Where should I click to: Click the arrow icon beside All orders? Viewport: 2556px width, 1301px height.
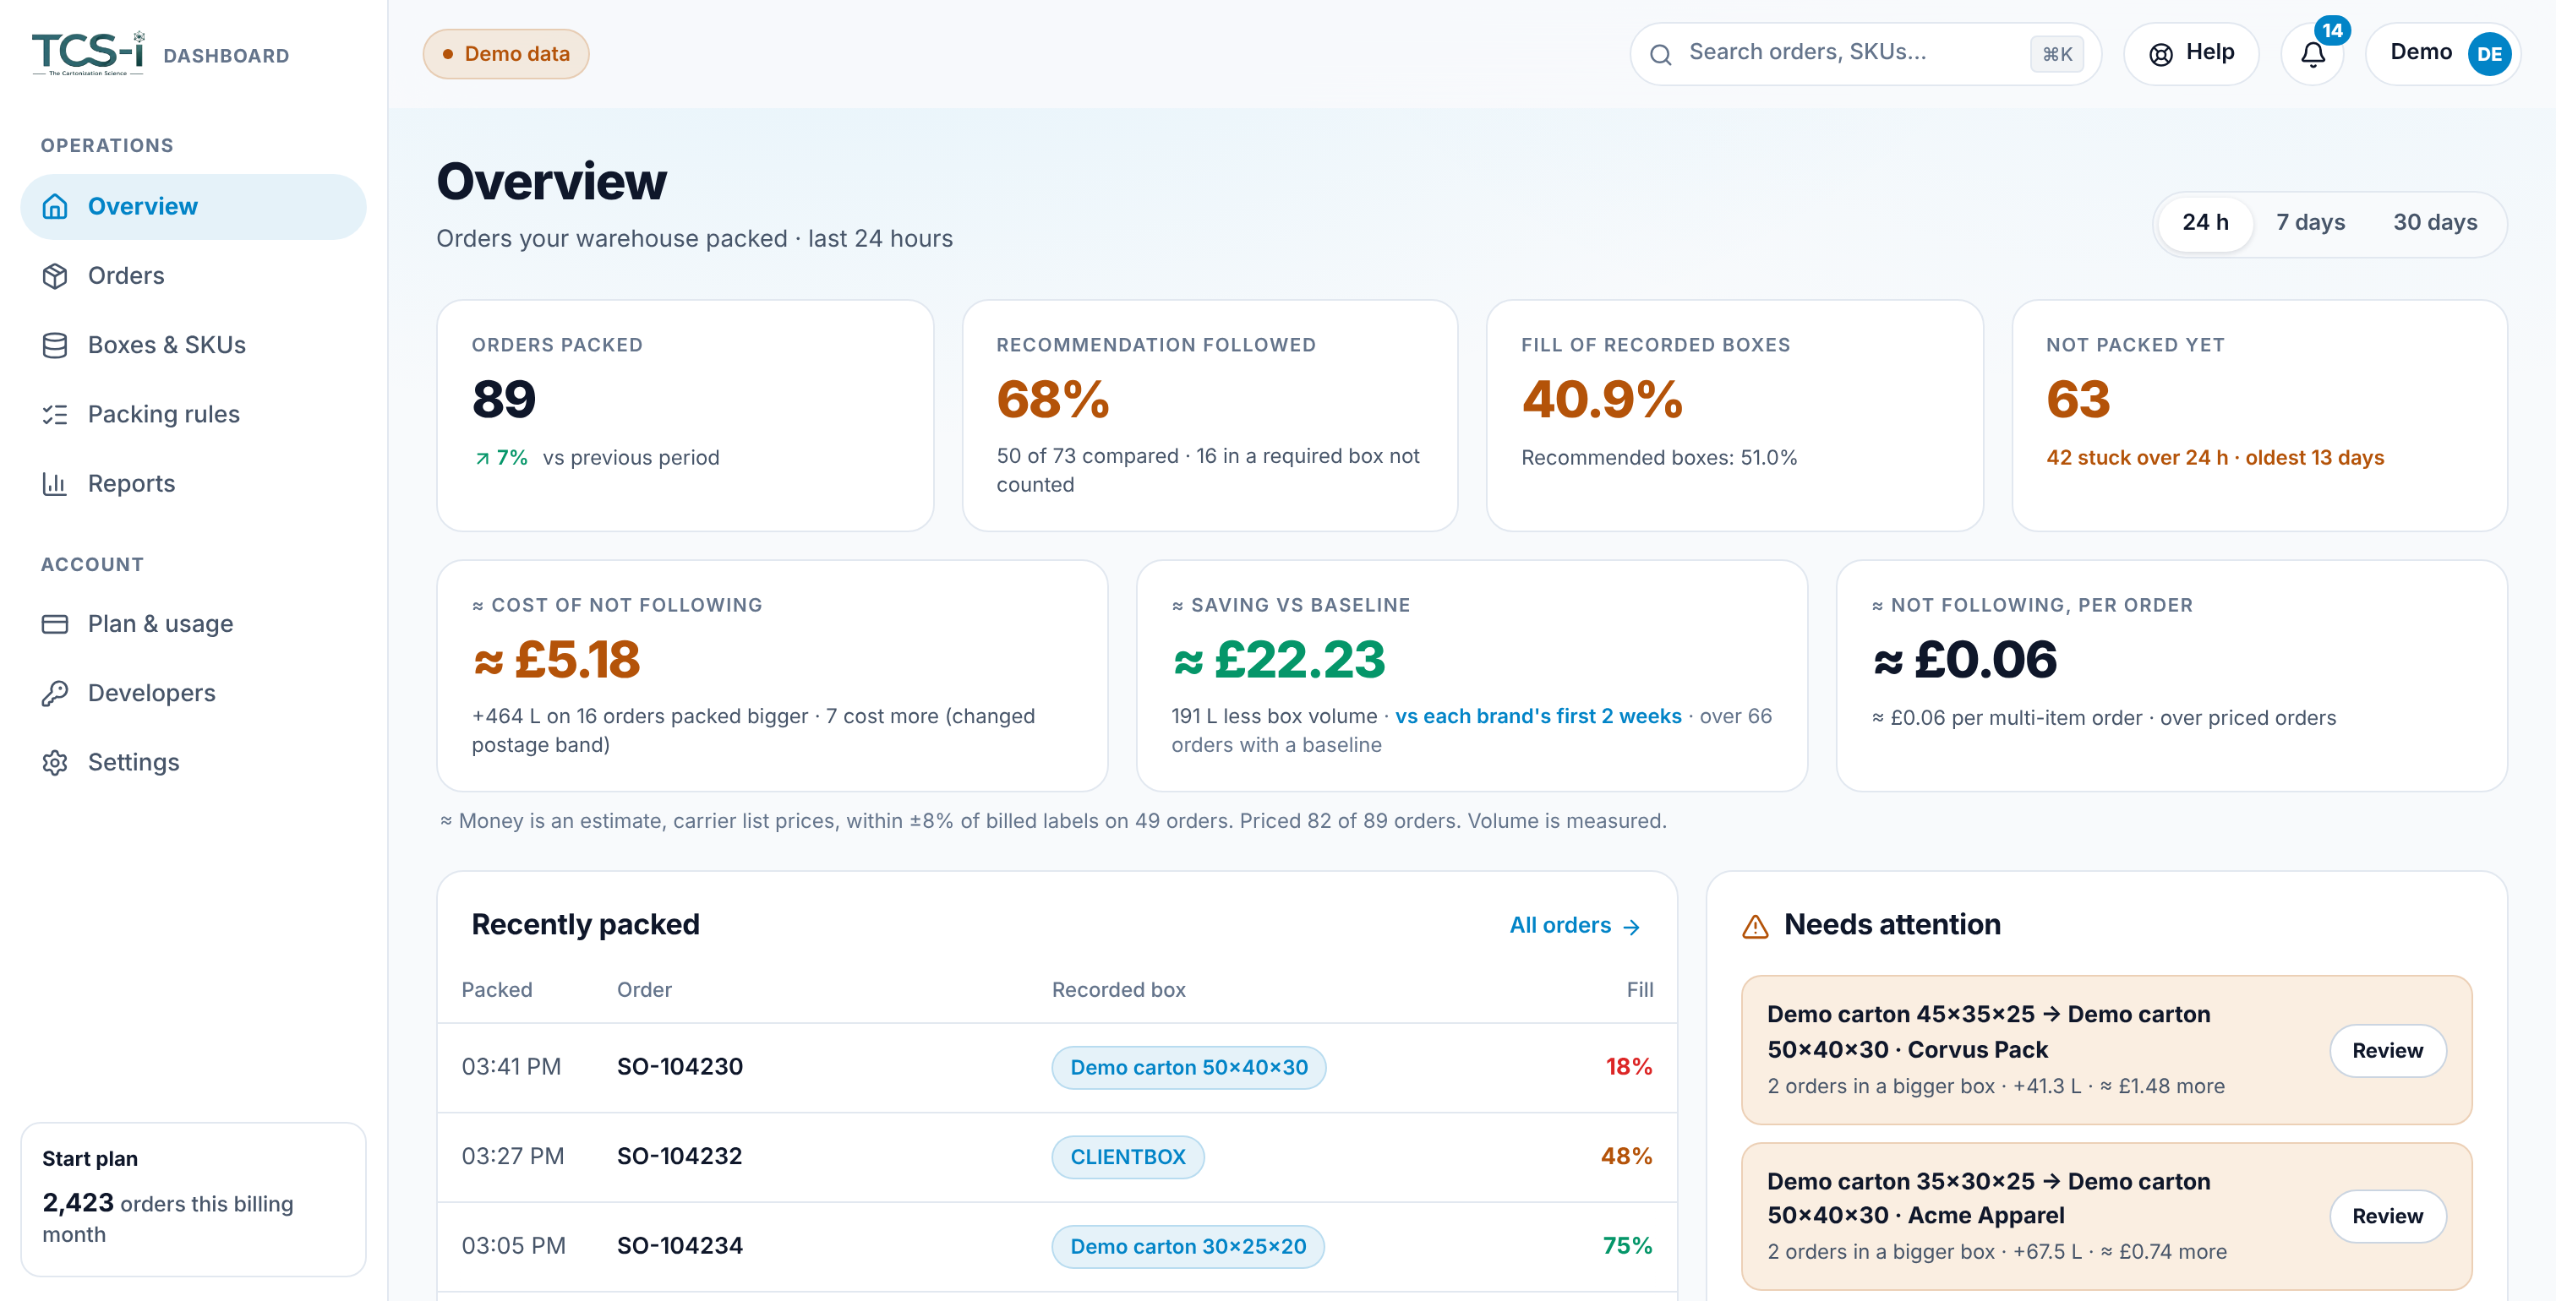pos(1631,927)
